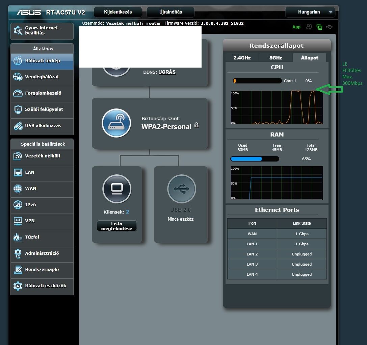Click the Hálózati eszközök tools icon
Screen dimensions: 367x345
tap(18, 286)
